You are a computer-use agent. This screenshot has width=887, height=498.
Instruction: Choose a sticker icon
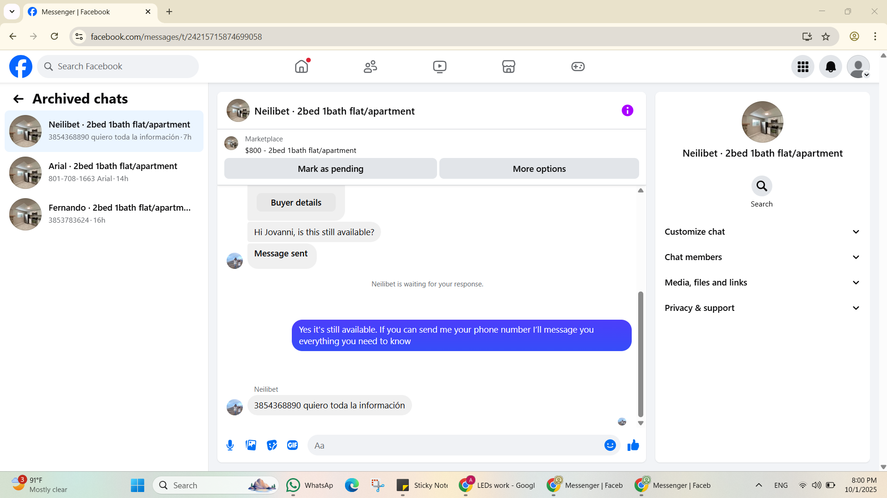pyautogui.click(x=272, y=445)
